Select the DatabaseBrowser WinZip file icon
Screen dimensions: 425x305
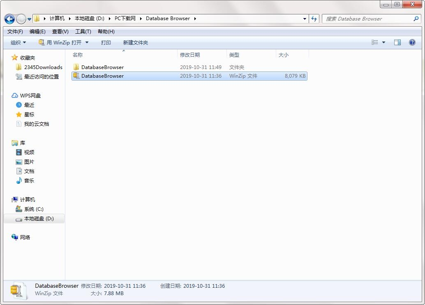76,76
